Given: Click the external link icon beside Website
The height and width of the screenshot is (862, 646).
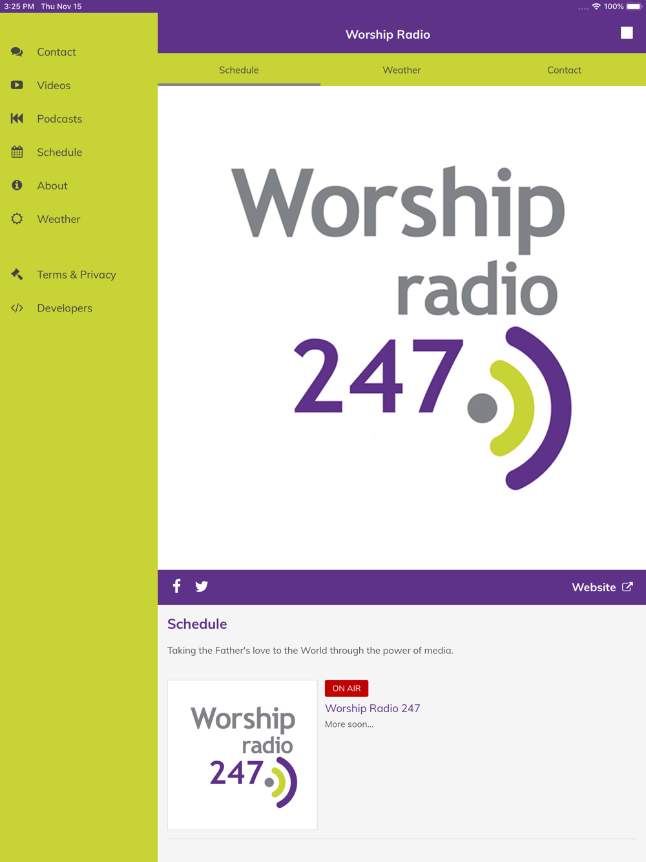Looking at the screenshot, I should pos(627,587).
